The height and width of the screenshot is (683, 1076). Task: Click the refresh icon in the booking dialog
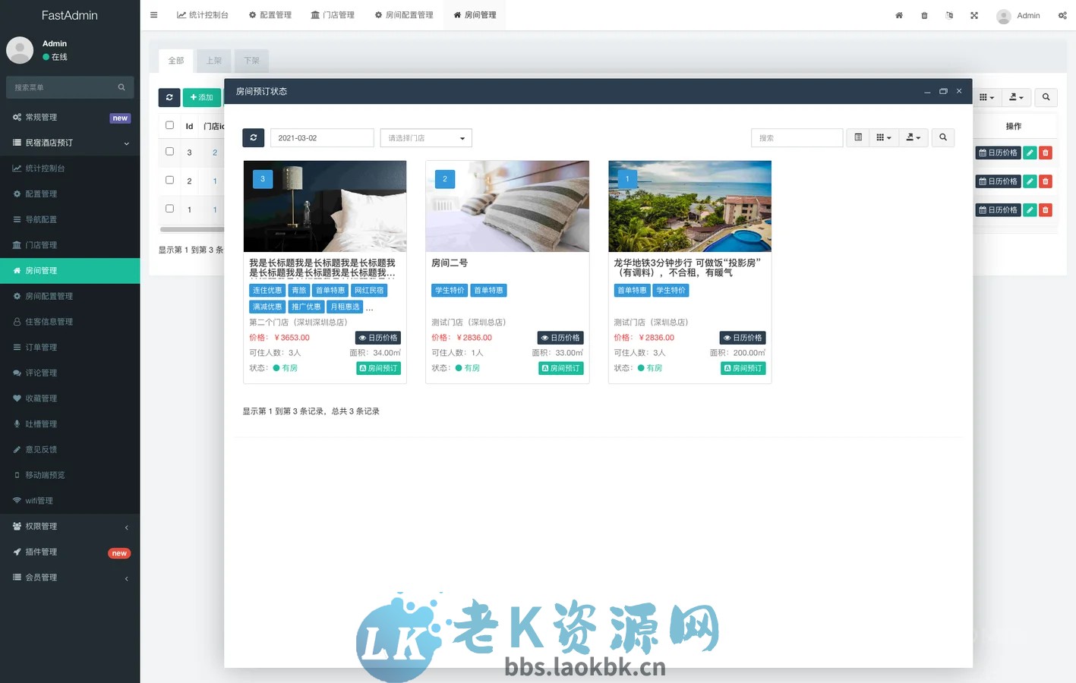point(254,137)
